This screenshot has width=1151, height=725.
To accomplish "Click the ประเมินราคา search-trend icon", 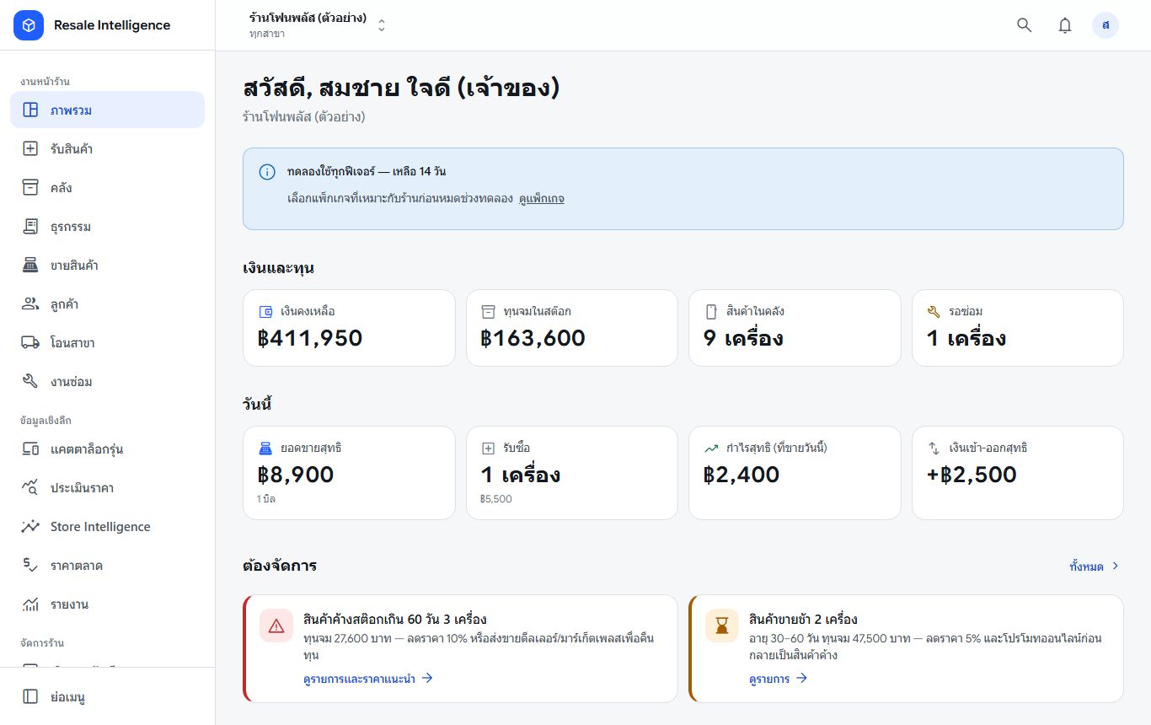I will coord(30,487).
